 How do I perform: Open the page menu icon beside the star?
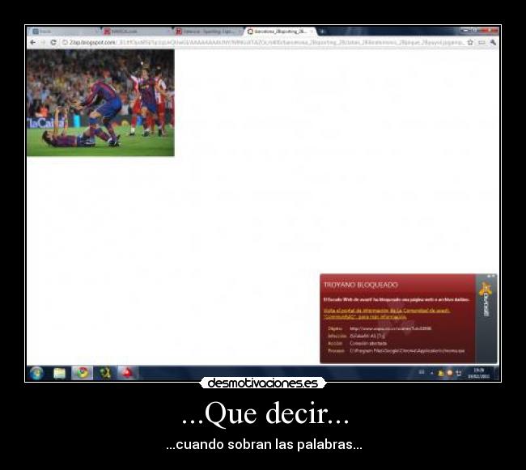481,42
